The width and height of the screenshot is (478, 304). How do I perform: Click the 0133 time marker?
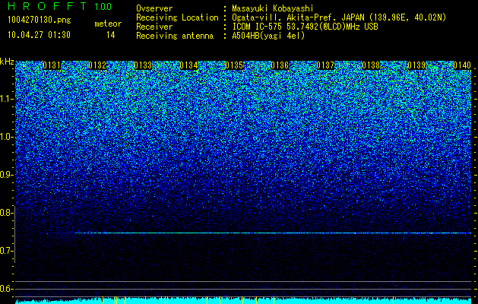pos(143,65)
